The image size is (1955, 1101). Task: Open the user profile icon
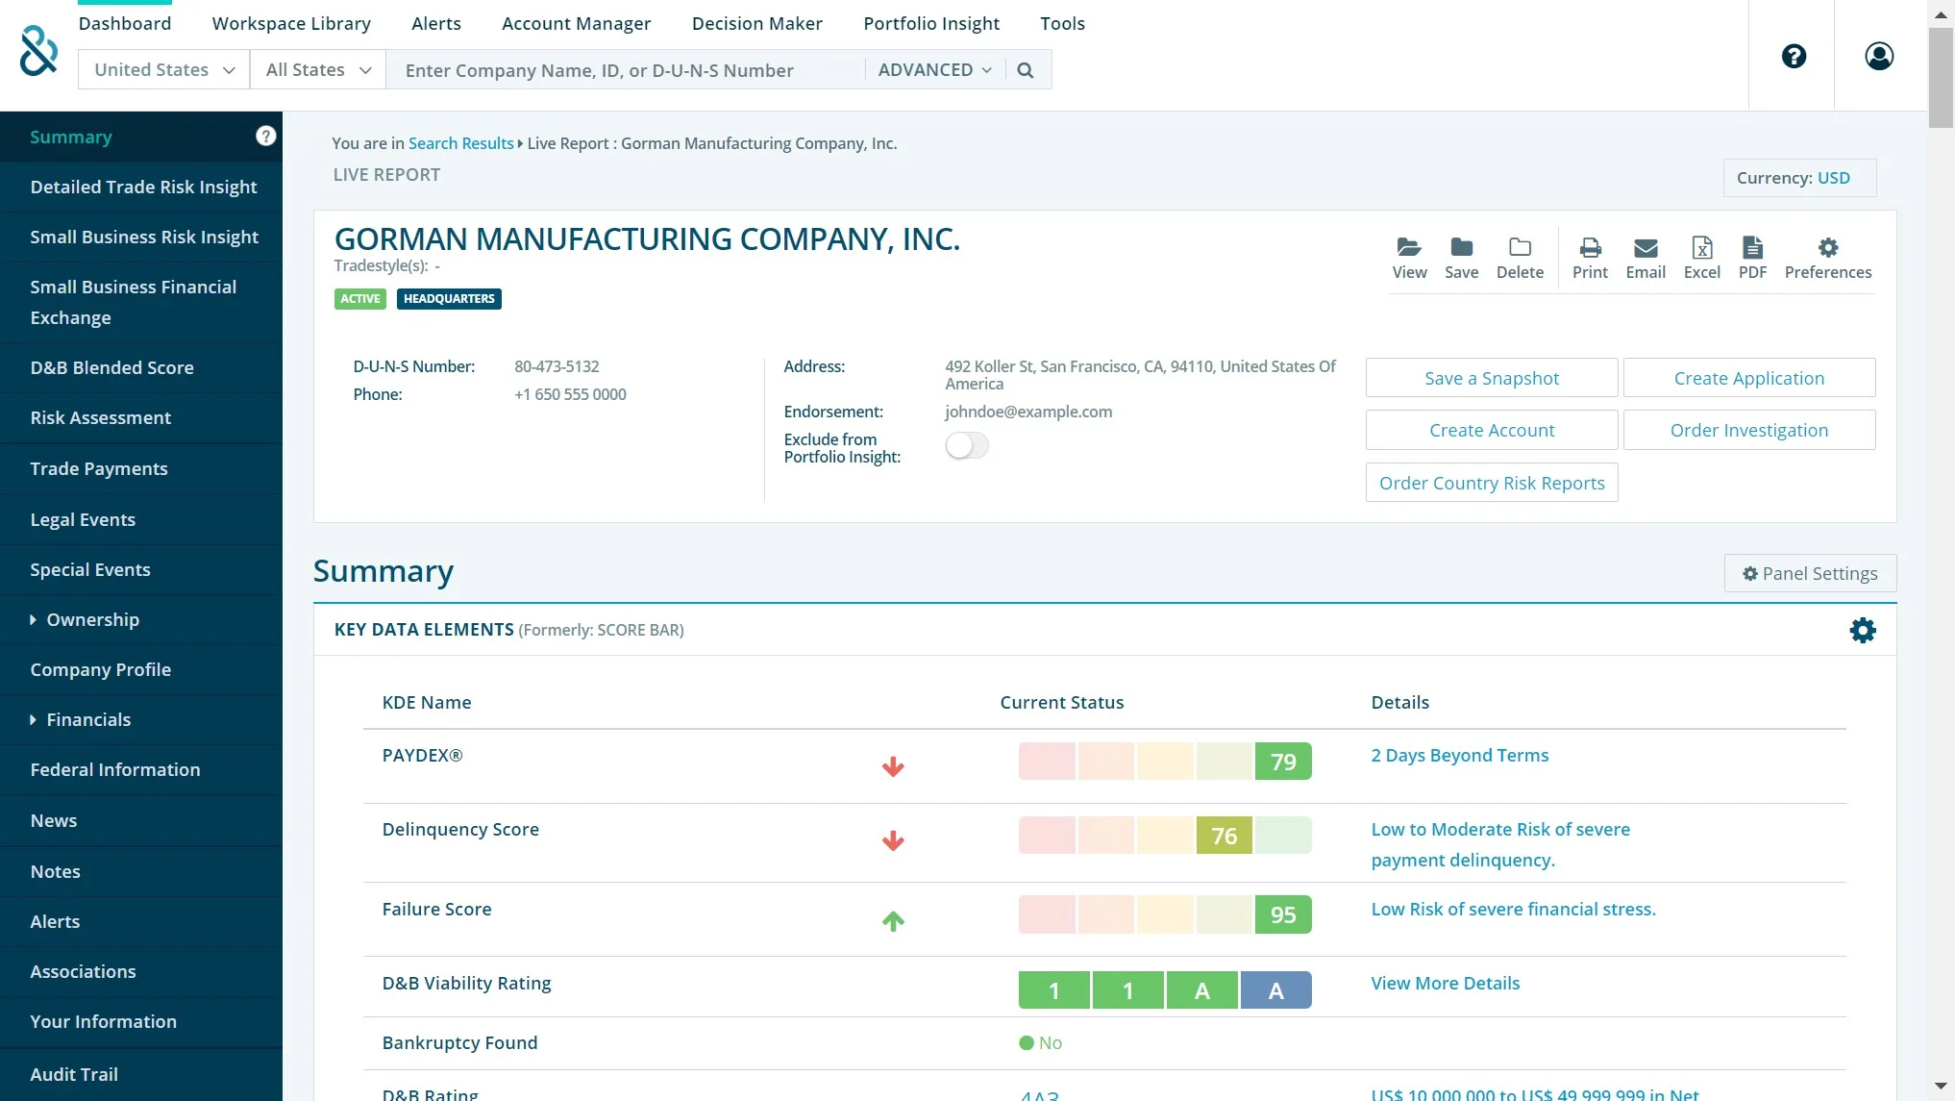coord(1879,56)
